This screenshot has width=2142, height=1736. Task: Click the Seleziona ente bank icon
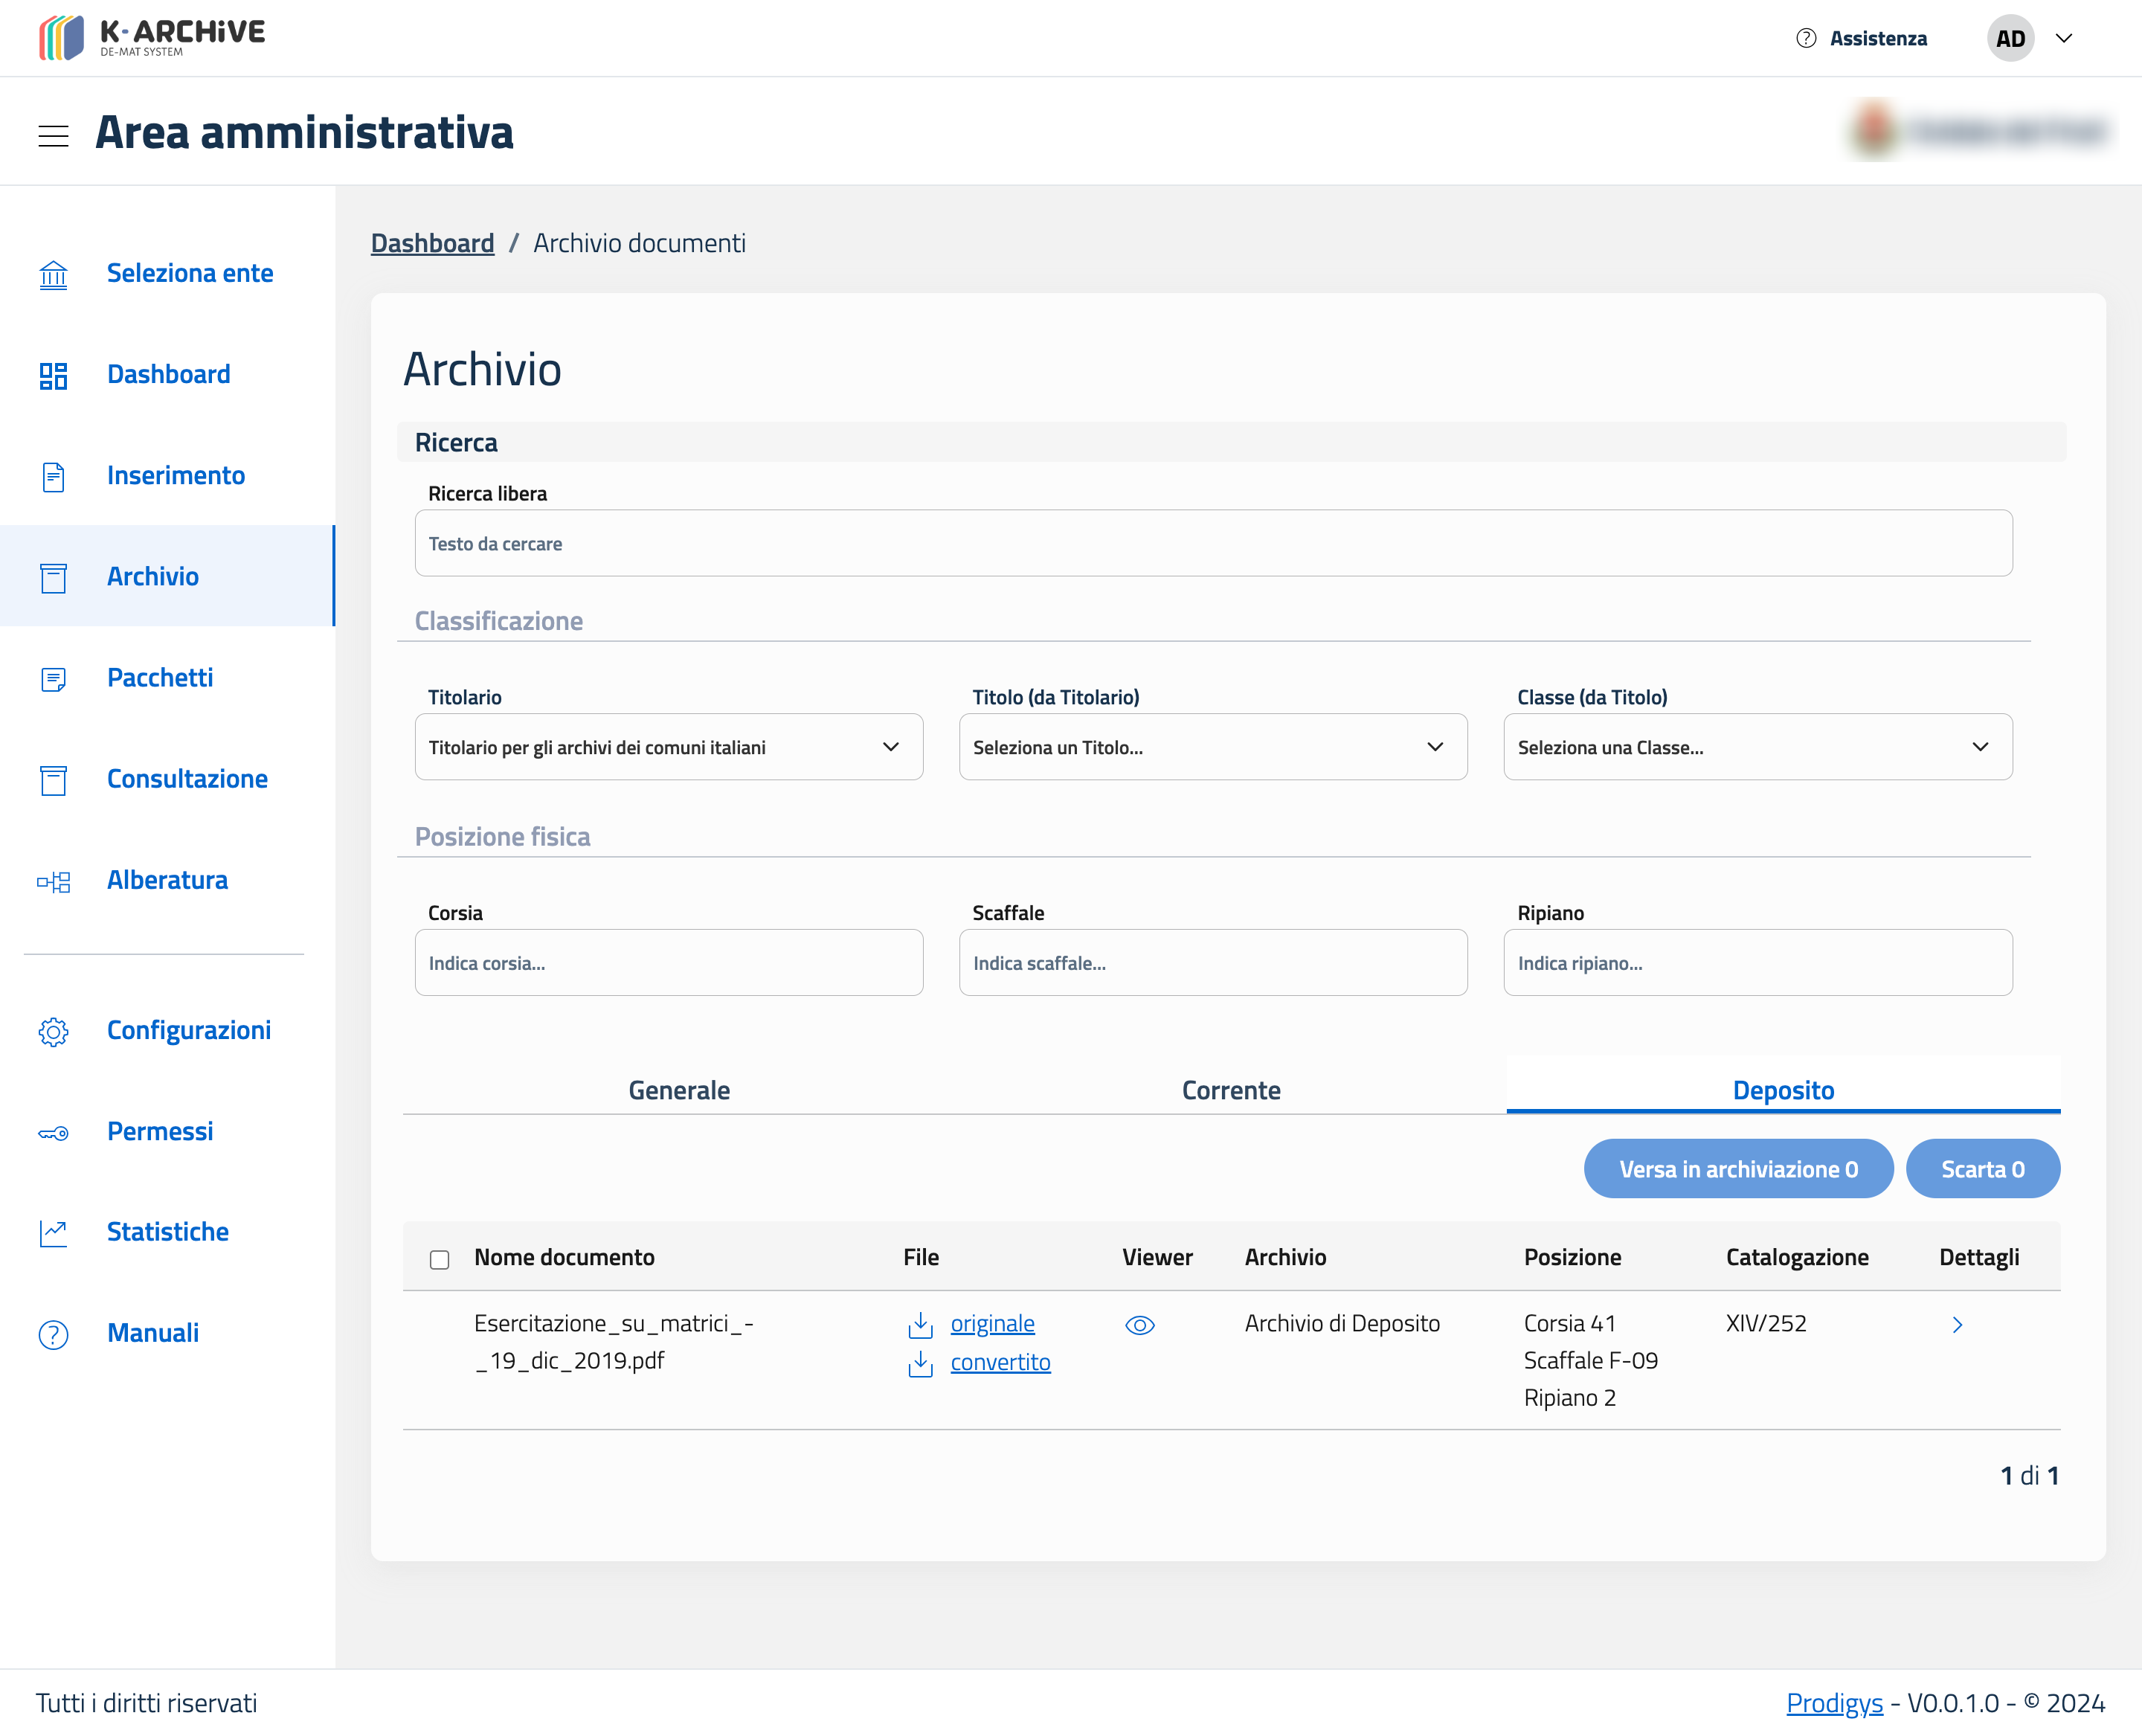pos(53,274)
